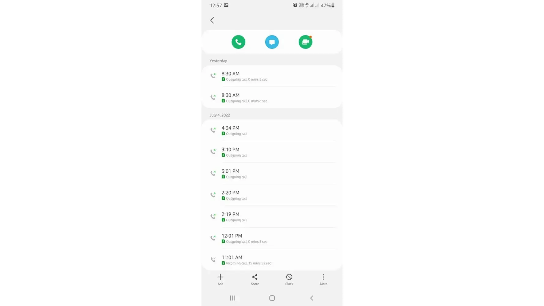
Task: Open the 3:01 PM outgoing call entry
Action: click(272, 174)
